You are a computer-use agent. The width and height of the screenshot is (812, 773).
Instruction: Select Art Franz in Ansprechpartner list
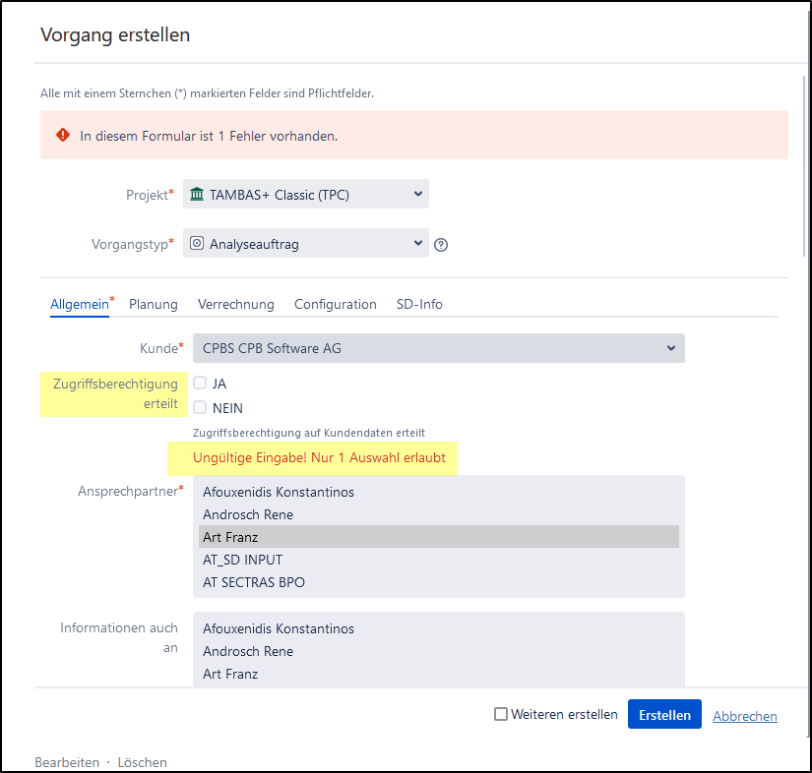439,537
